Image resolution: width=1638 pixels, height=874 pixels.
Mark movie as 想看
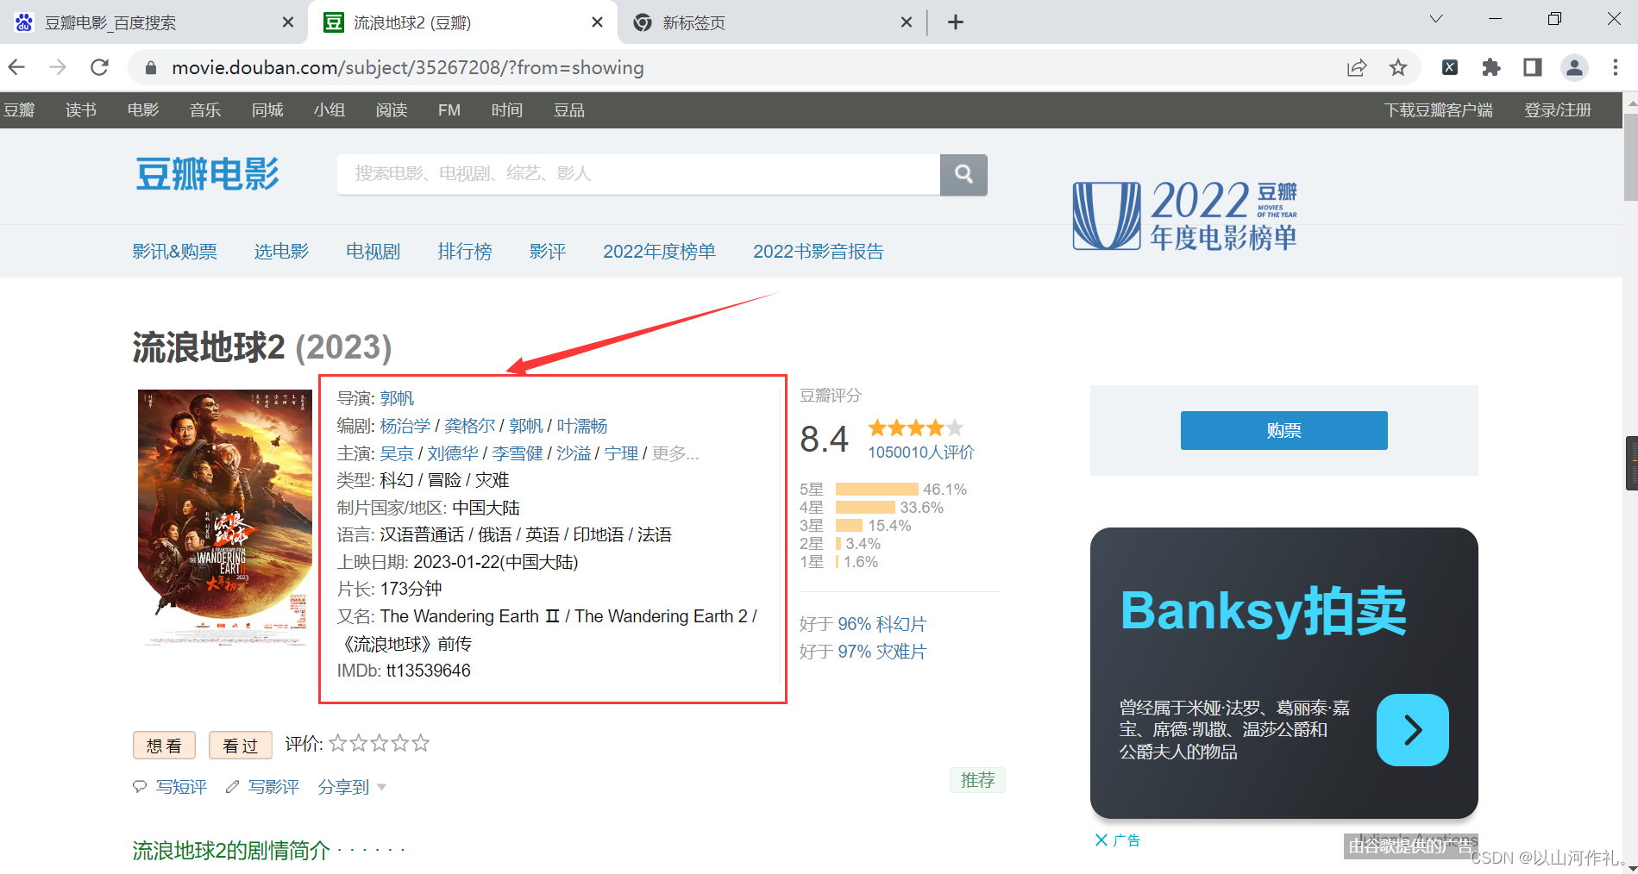tap(164, 746)
